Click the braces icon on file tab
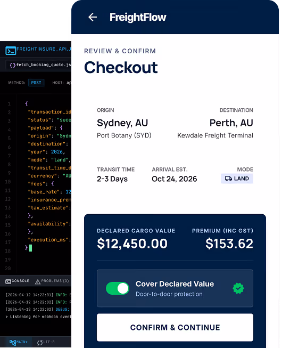 (x=13, y=65)
